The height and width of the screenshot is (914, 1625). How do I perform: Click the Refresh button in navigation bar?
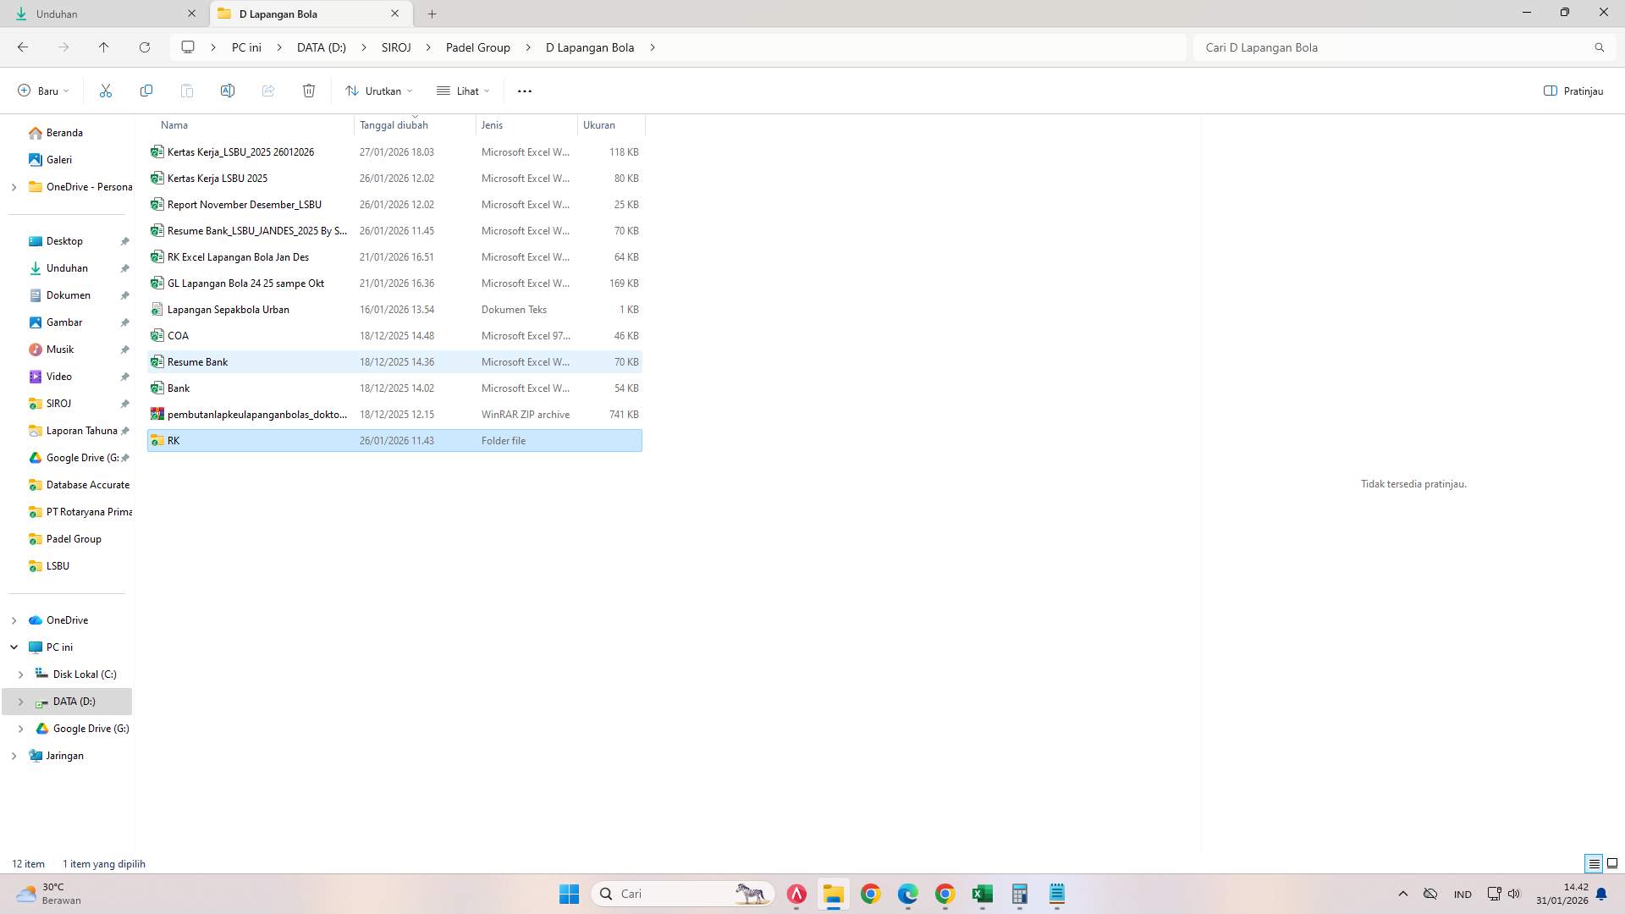coord(145,47)
